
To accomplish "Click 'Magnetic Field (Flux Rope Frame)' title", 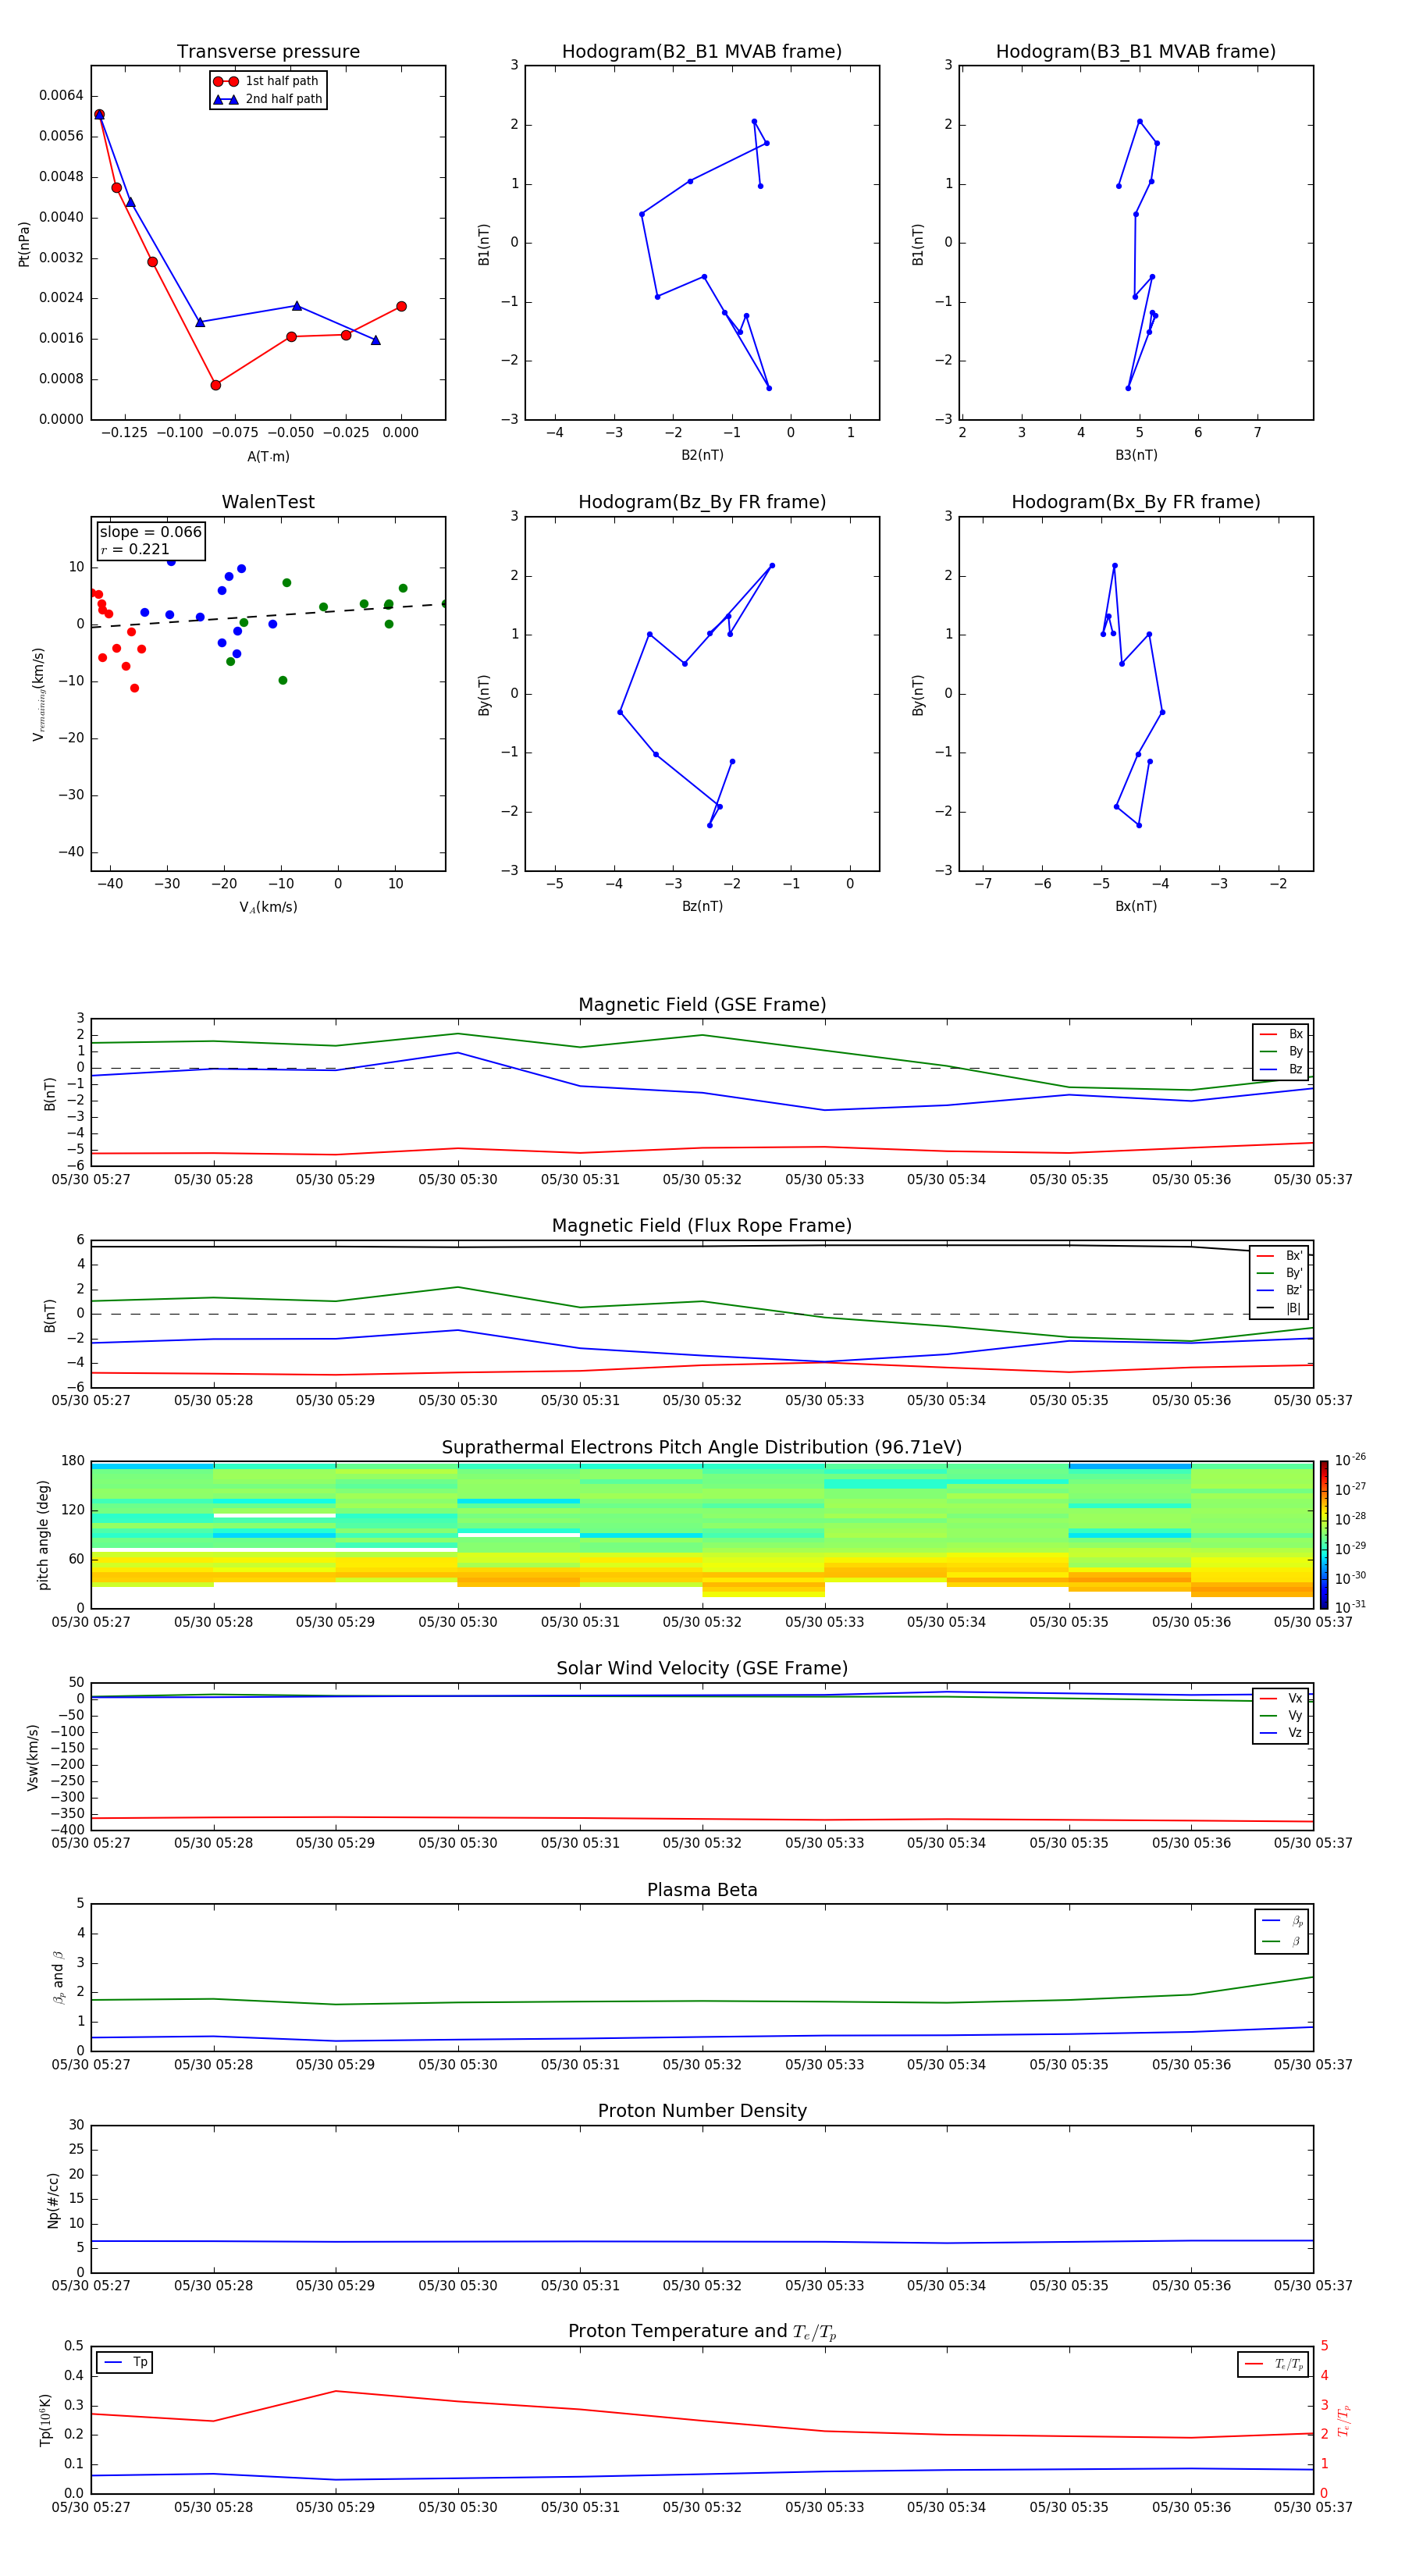I will (x=702, y=1226).
